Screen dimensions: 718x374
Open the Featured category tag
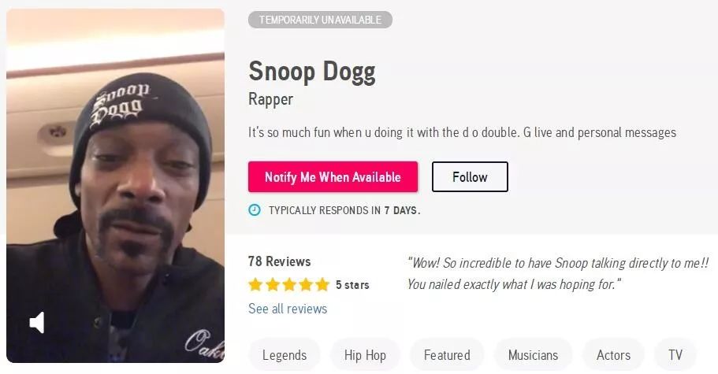pyautogui.click(x=447, y=355)
